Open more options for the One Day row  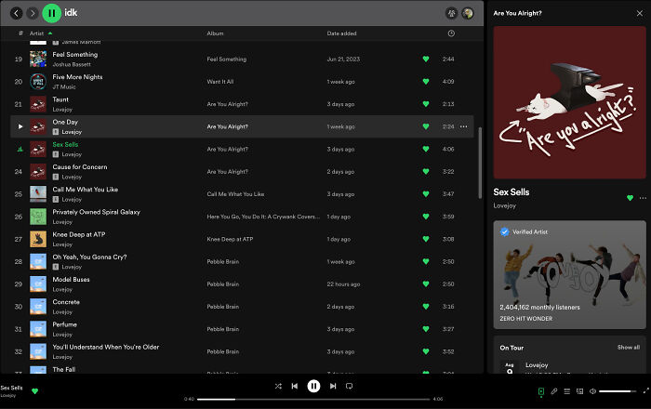click(464, 125)
